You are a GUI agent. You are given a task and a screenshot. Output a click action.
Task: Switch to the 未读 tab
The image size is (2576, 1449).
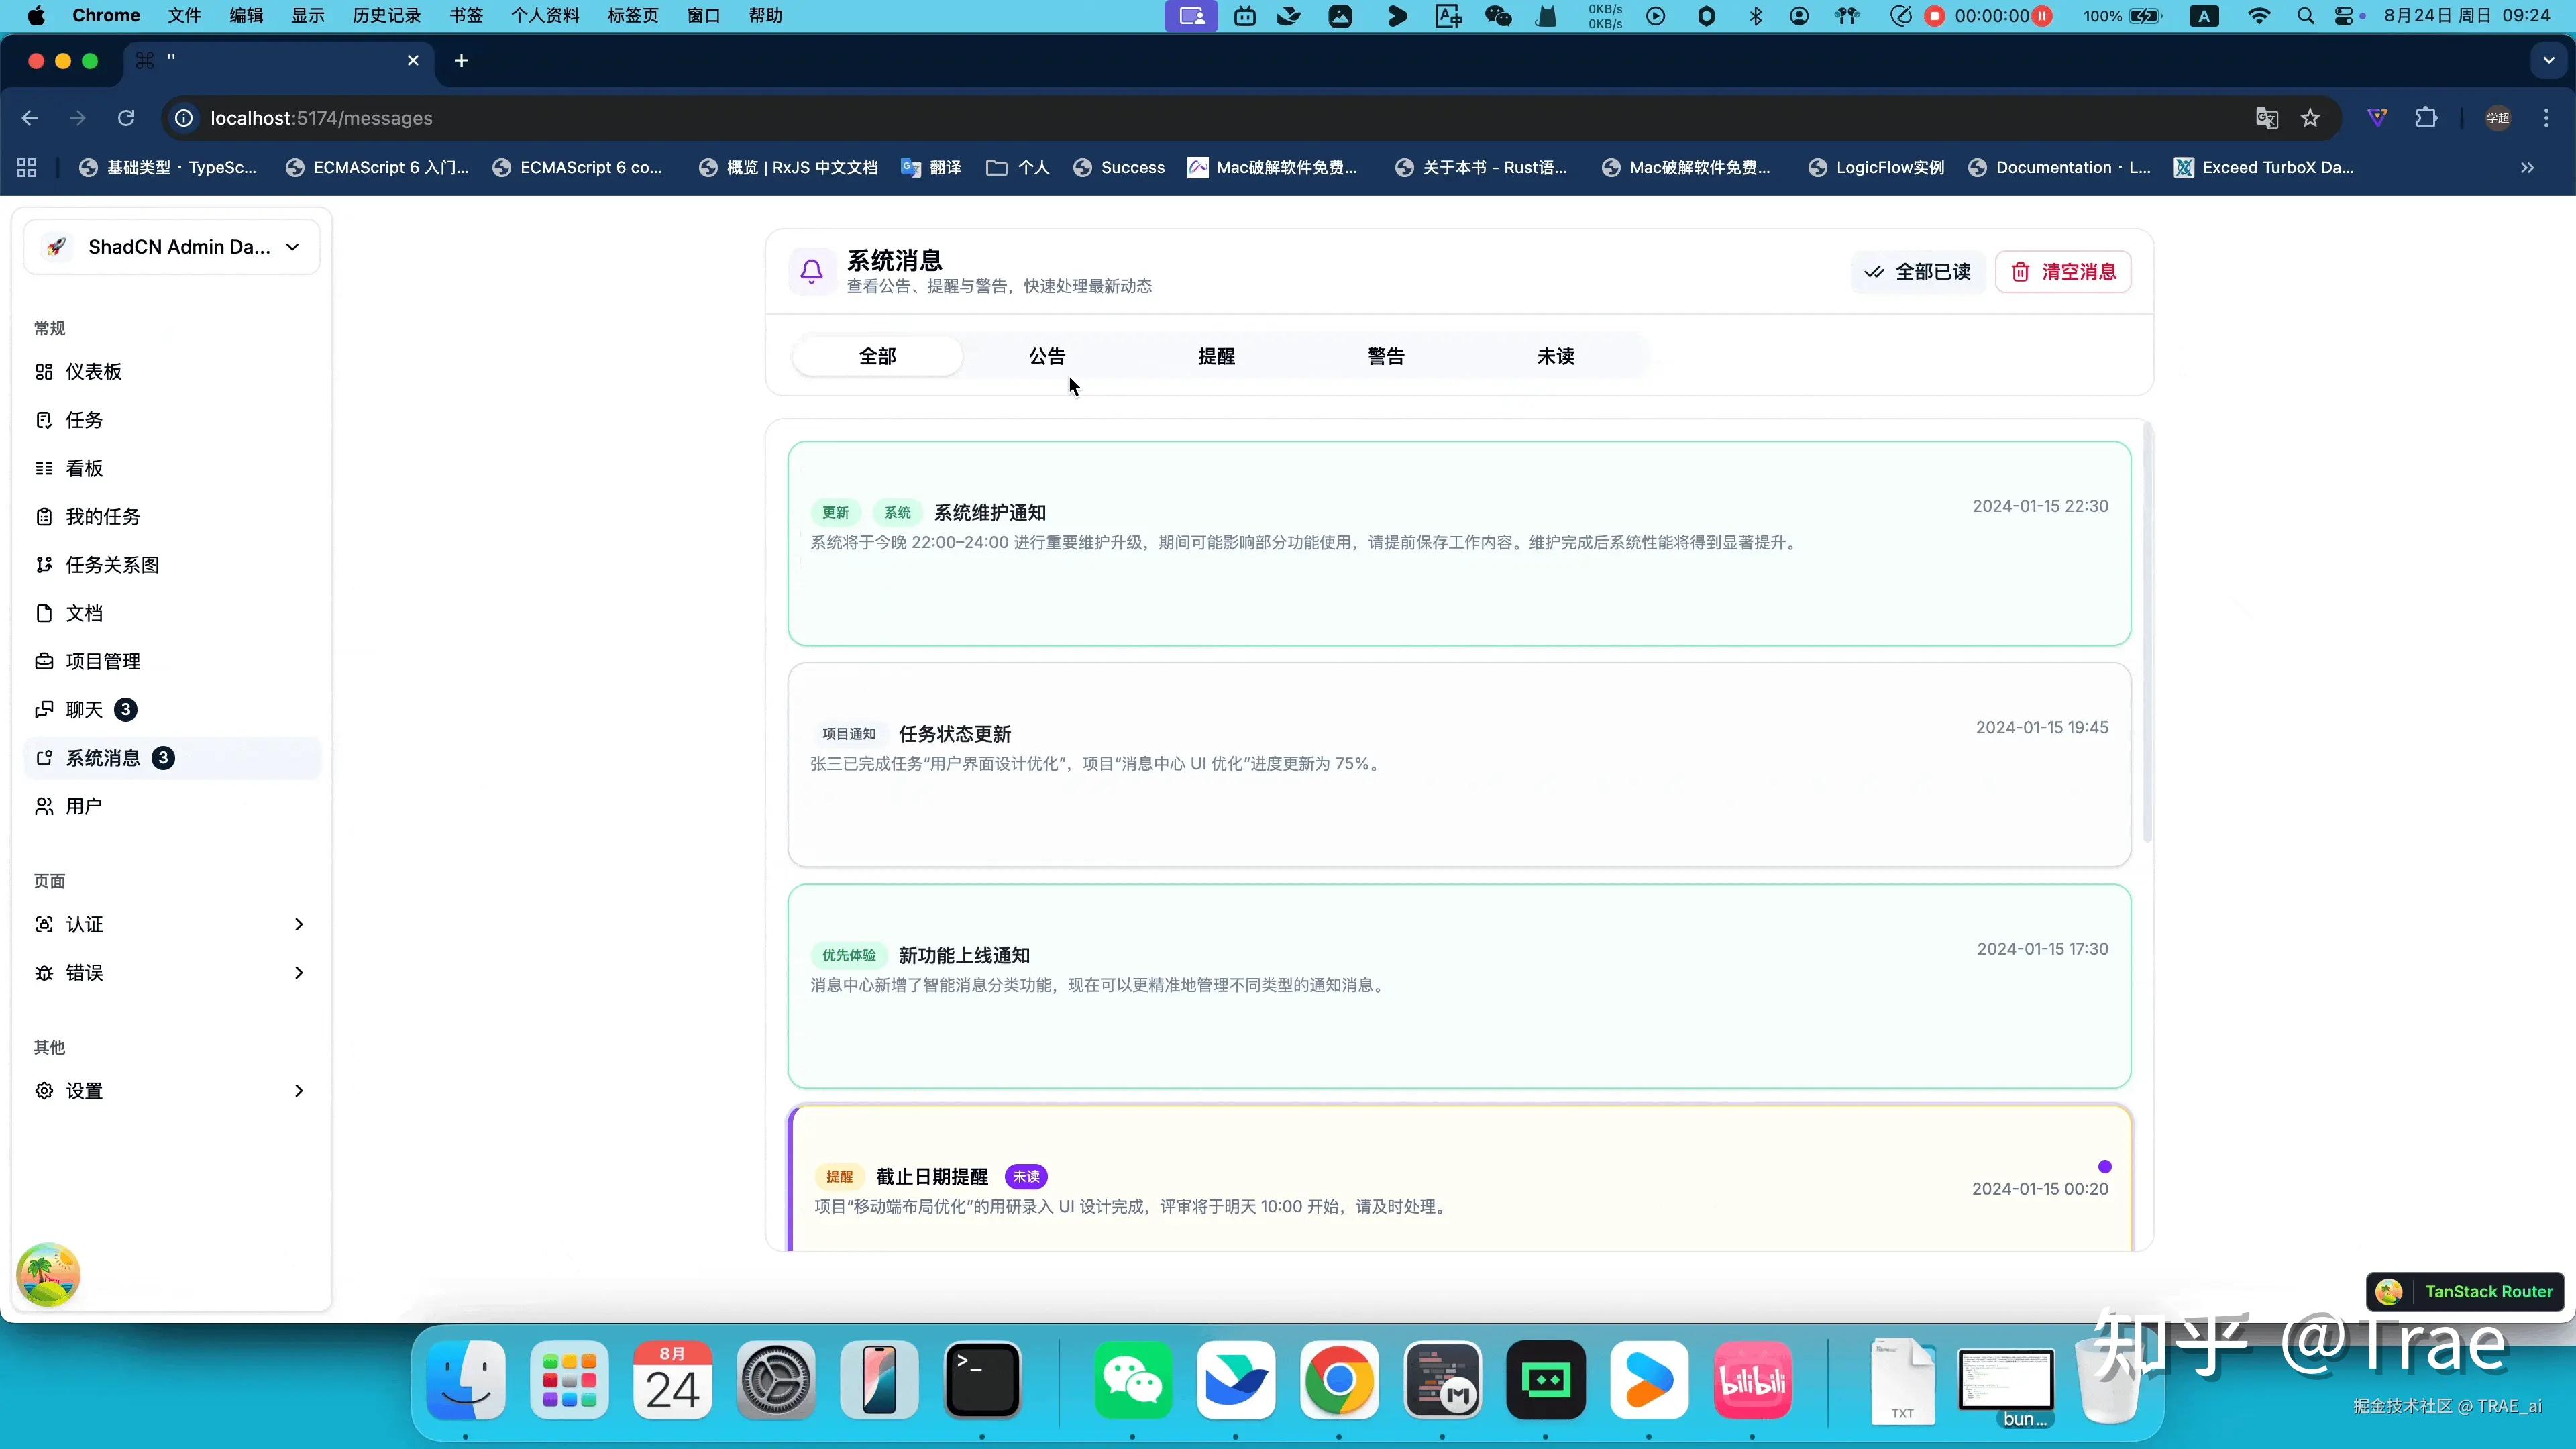[x=1555, y=356]
